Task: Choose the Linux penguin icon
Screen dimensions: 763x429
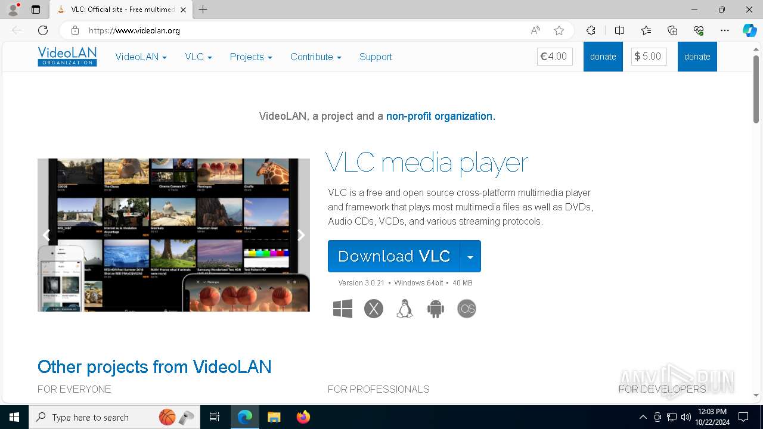Action: (x=405, y=309)
